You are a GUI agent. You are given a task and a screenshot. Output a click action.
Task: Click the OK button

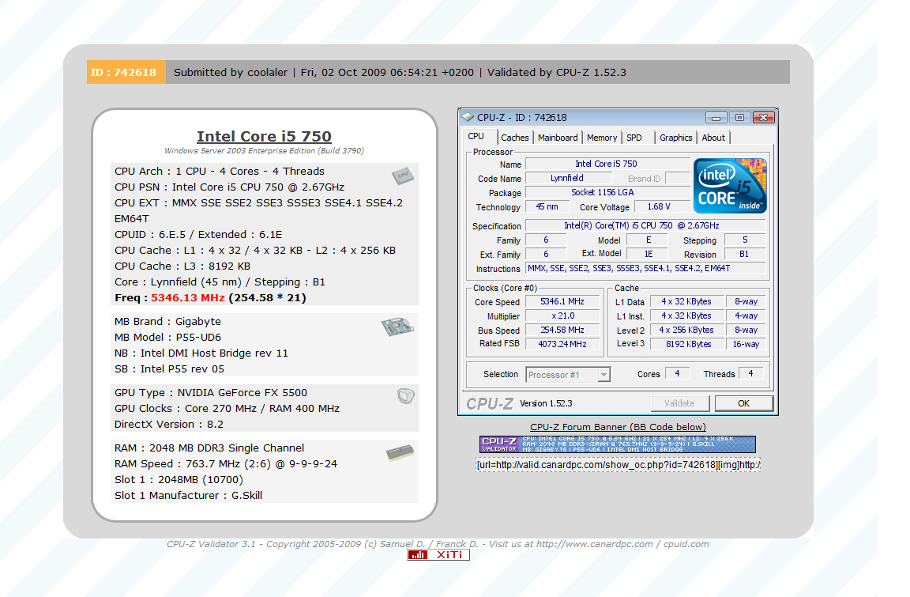(x=743, y=403)
